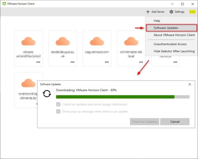Screen dimensions: 198x159
Task: Select the first server cloud in the top row
Action: (28, 41)
